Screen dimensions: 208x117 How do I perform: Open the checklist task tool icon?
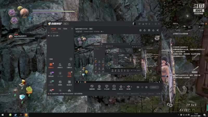69,66
